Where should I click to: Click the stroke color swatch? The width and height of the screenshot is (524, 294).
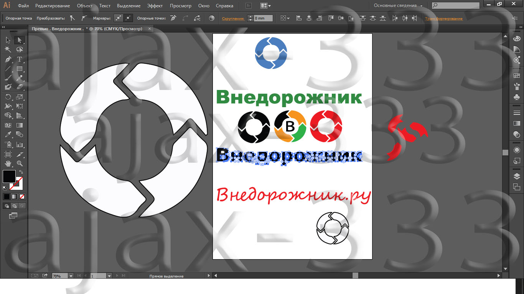16,183
